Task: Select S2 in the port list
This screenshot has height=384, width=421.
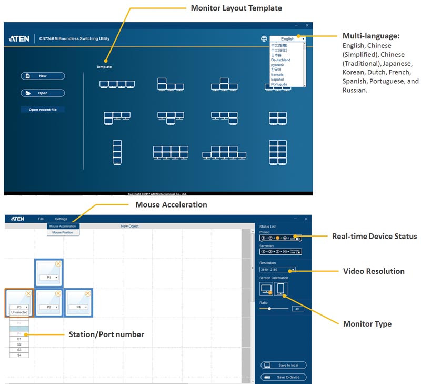Action: [19, 344]
